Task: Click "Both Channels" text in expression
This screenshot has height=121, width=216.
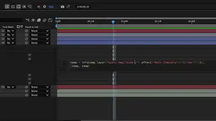Action: pyautogui.click(x=165, y=63)
